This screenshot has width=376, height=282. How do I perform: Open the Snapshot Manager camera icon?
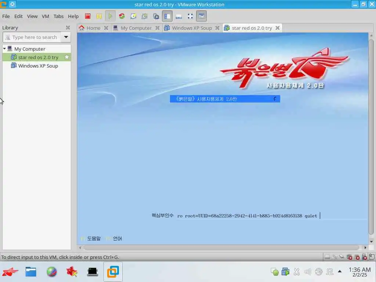[156, 16]
